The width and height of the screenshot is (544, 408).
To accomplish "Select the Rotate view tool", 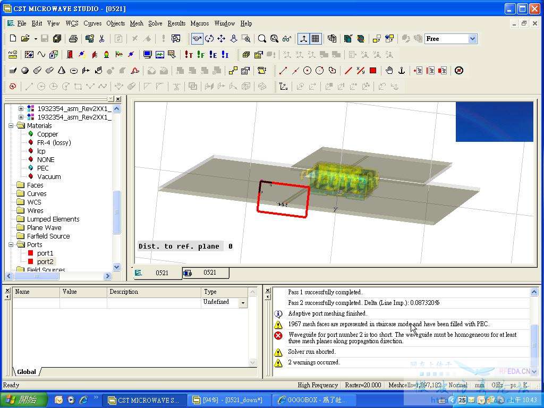I will pos(209,38).
